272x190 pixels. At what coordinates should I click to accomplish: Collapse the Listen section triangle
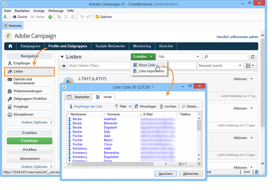coord(62,57)
